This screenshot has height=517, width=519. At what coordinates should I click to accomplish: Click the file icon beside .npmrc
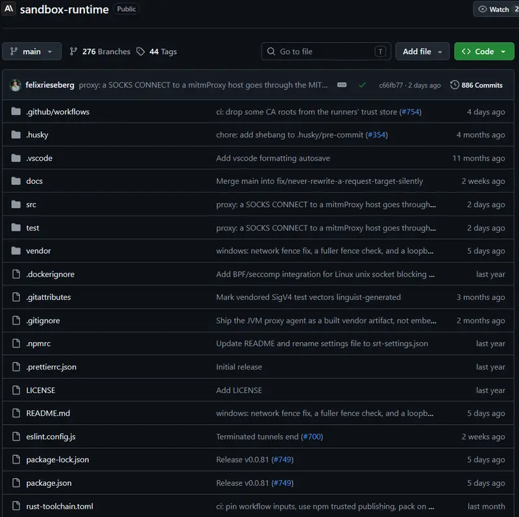(x=16, y=344)
